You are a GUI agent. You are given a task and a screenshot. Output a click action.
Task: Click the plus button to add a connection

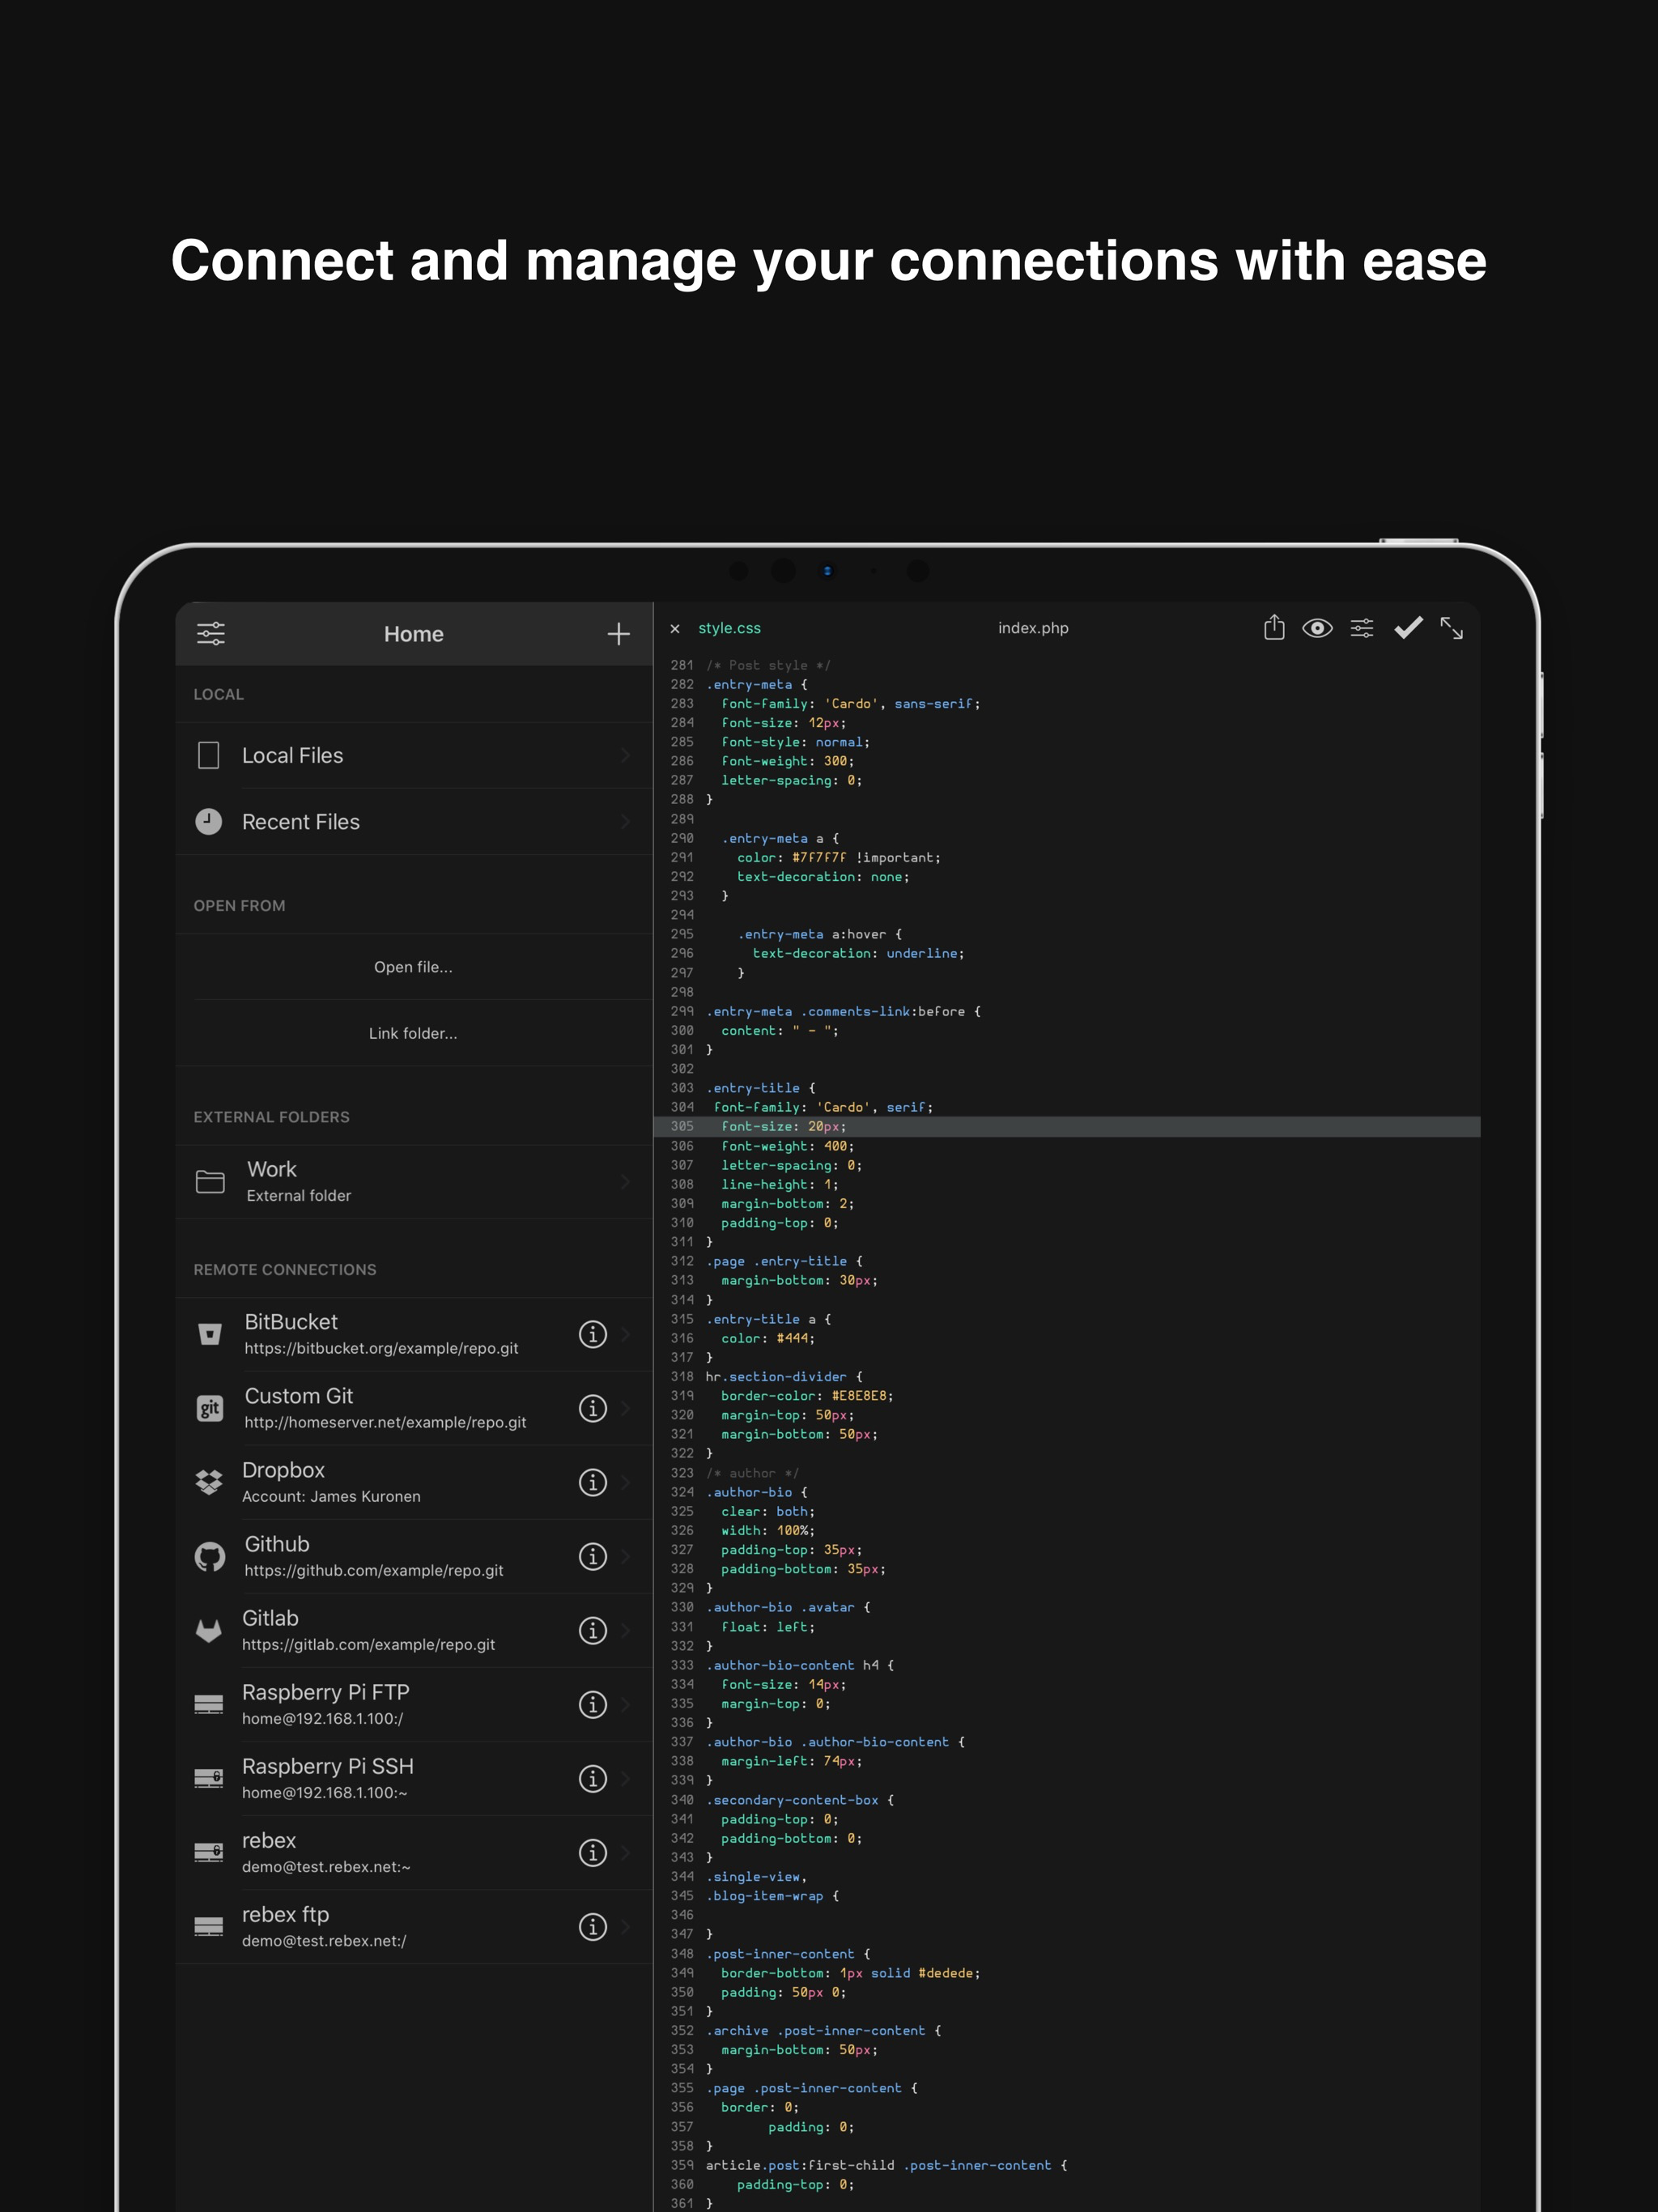point(618,633)
